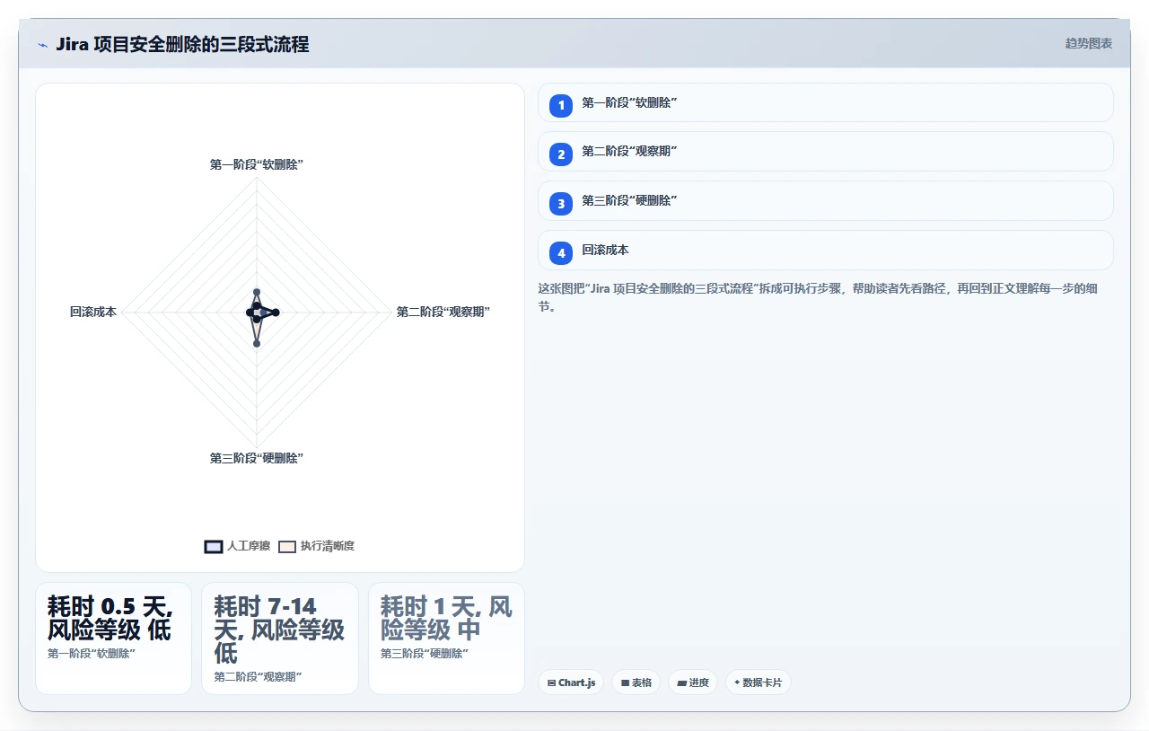Viewport: 1149px width, 731px height.
Task: Open the 回滚成本 step item
Action: point(825,250)
